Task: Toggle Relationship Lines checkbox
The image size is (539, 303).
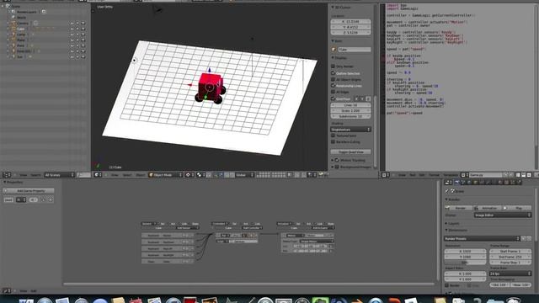Action: [x=334, y=86]
